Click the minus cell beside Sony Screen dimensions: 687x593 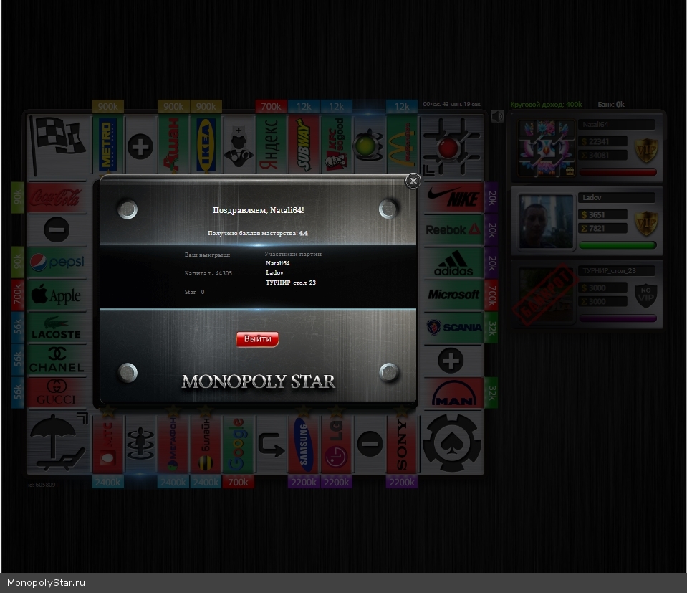pos(370,444)
